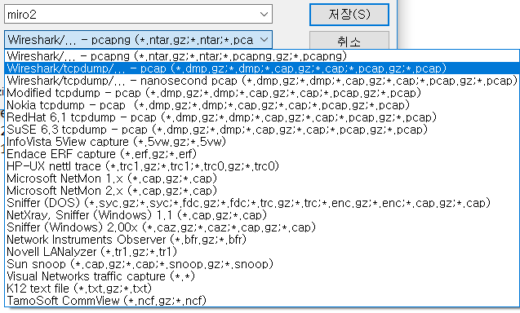Pick K12 text file format

coord(262,289)
